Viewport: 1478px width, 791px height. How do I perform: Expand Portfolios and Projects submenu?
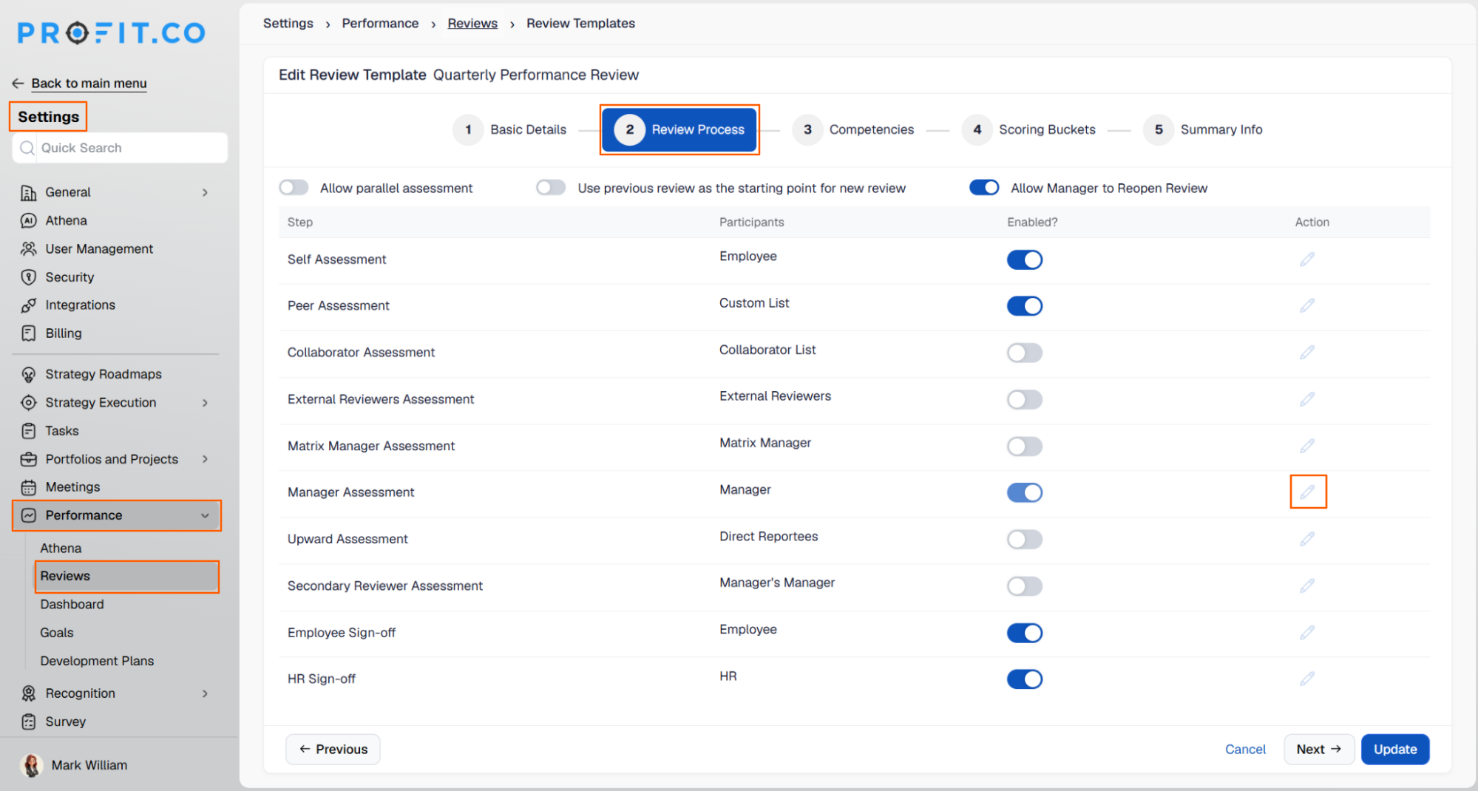click(x=205, y=459)
